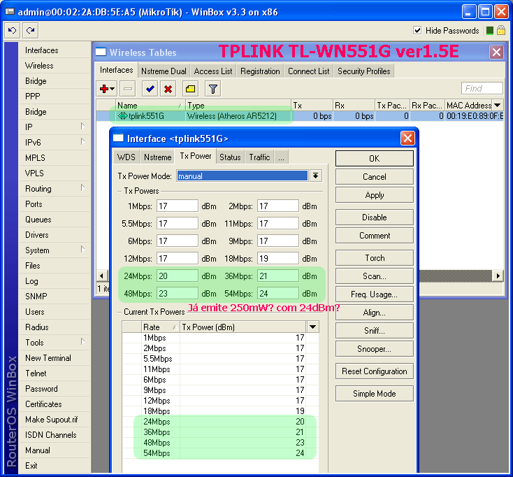Open the Access List tab
Screen dimensions: 513x477
(213, 71)
